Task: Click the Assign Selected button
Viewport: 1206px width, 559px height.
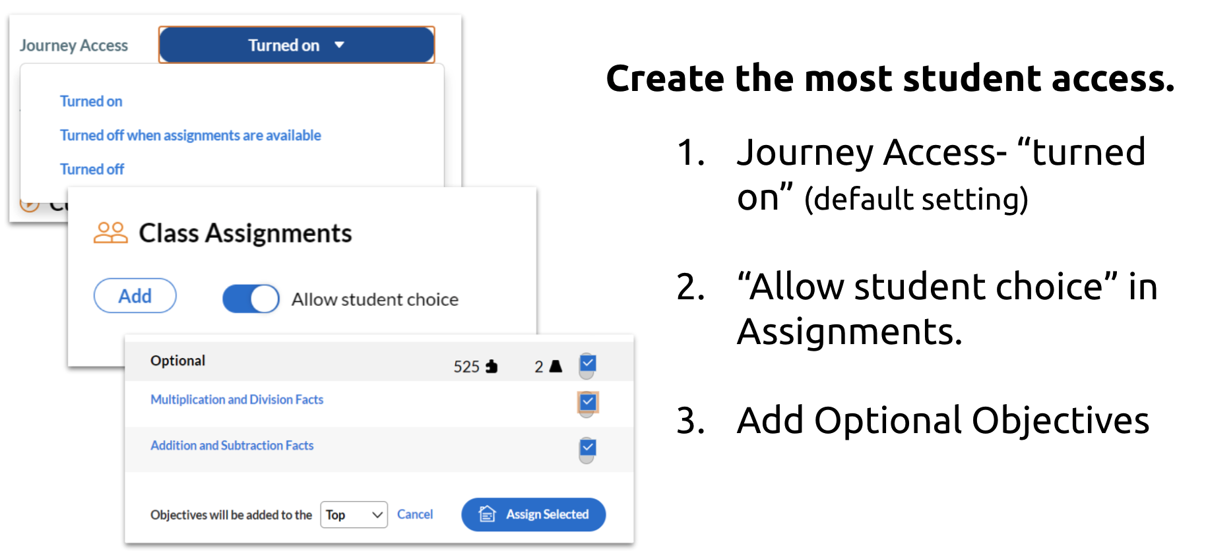Action: 534,514
